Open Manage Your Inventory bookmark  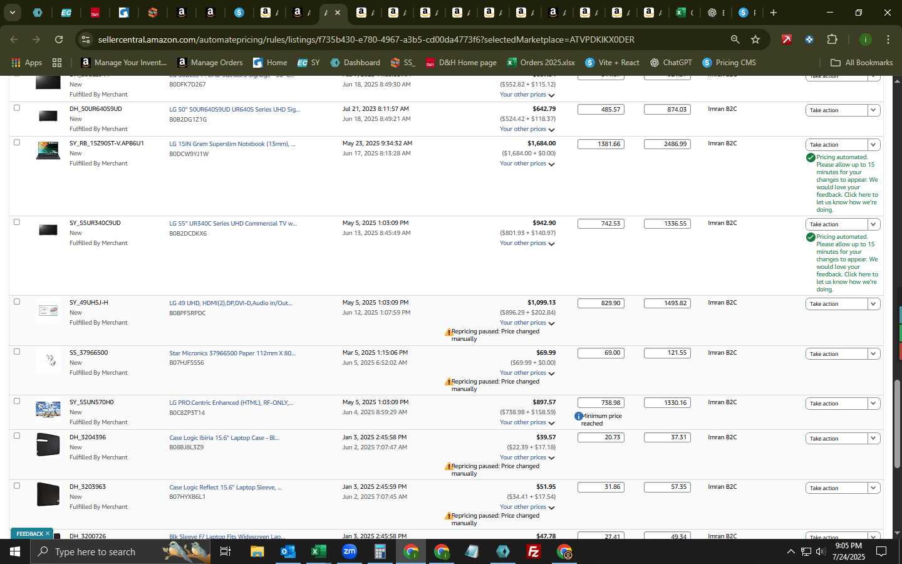tap(124, 63)
